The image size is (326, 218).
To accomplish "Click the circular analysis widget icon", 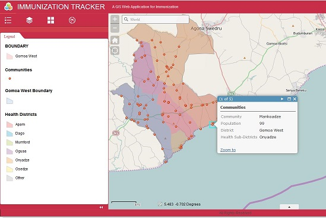I will (72, 20).
